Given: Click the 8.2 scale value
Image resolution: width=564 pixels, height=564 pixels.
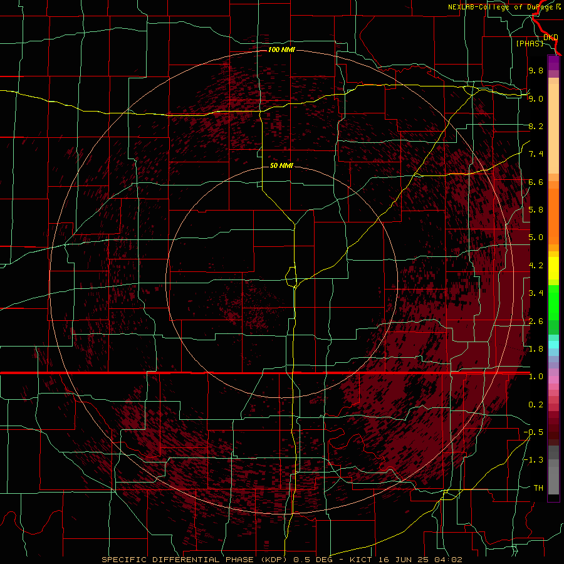Looking at the screenshot, I should pyautogui.click(x=536, y=126).
